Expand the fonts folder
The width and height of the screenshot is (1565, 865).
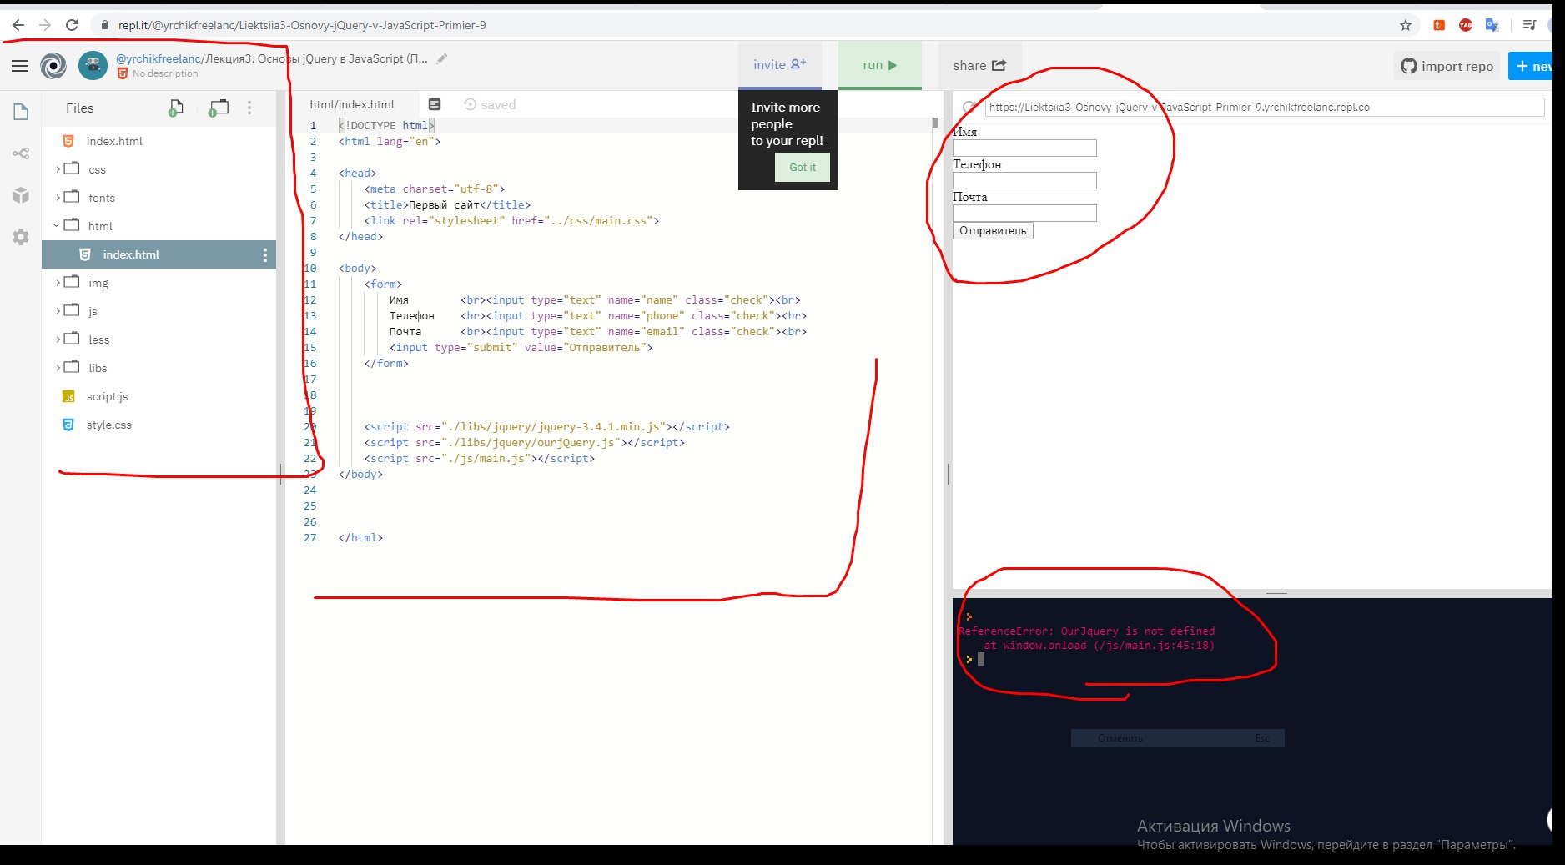[x=58, y=198]
